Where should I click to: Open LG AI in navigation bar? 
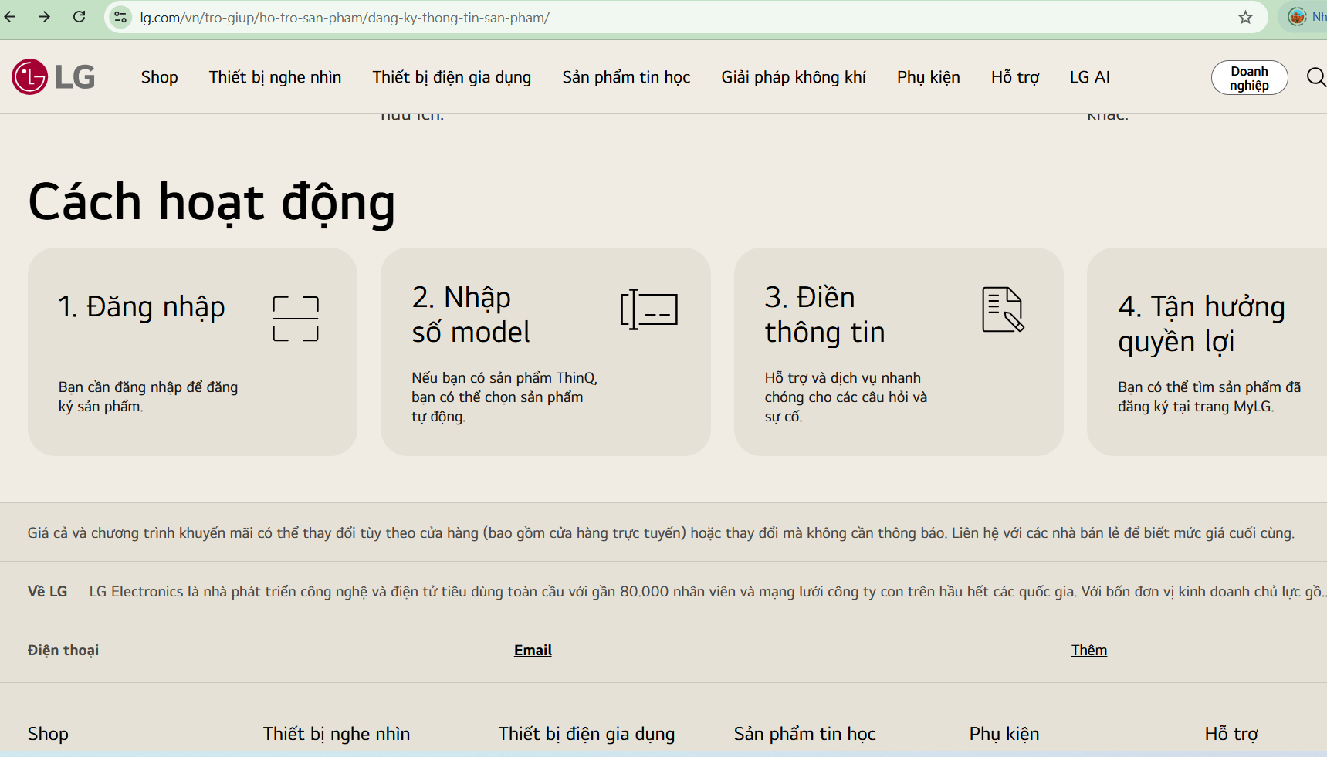[1089, 77]
